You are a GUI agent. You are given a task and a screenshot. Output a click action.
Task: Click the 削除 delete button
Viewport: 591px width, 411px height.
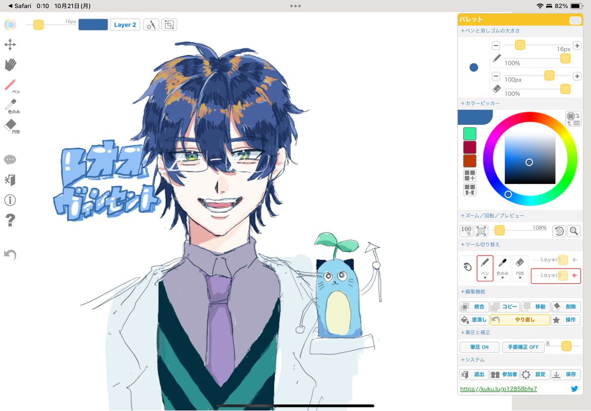point(565,307)
